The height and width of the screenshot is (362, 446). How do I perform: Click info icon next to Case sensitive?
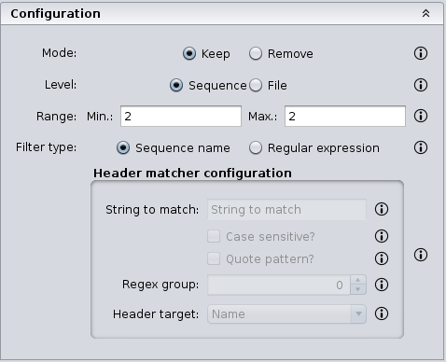point(382,236)
